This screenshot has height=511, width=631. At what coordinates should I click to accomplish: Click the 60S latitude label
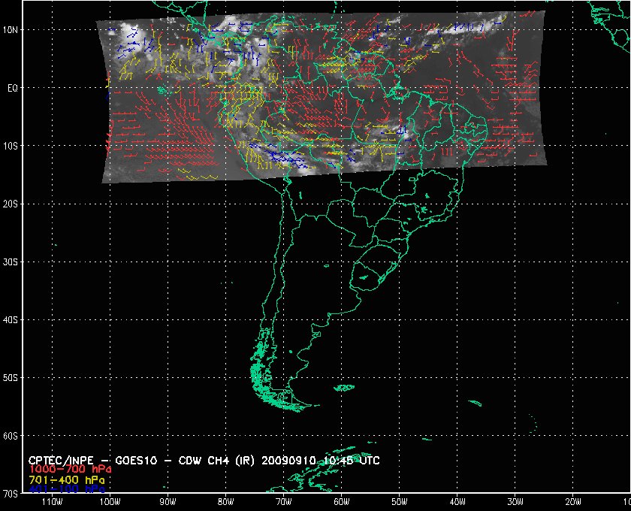click(x=11, y=436)
